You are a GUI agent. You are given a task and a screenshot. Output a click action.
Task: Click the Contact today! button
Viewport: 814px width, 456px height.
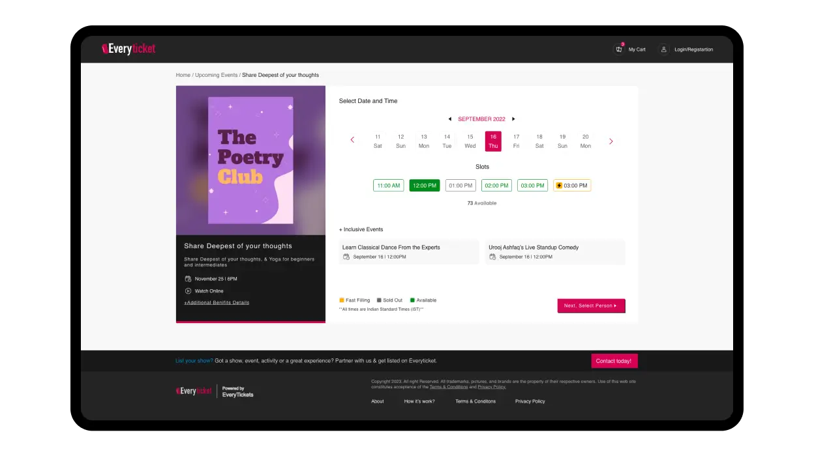click(614, 361)
